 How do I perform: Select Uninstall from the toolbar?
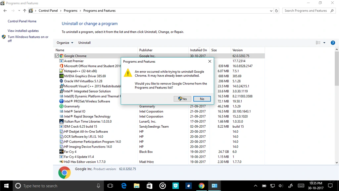84,42
